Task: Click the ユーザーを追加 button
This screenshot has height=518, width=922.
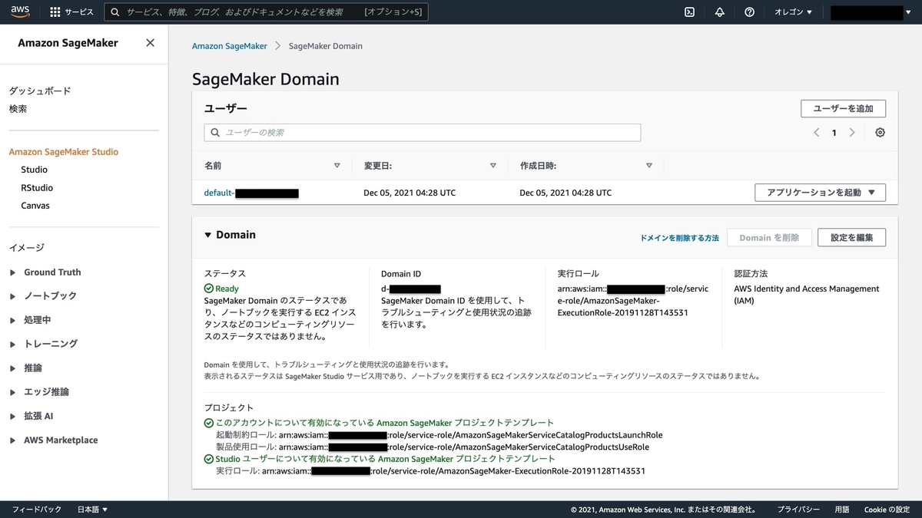Action: (x=843, y=108)
